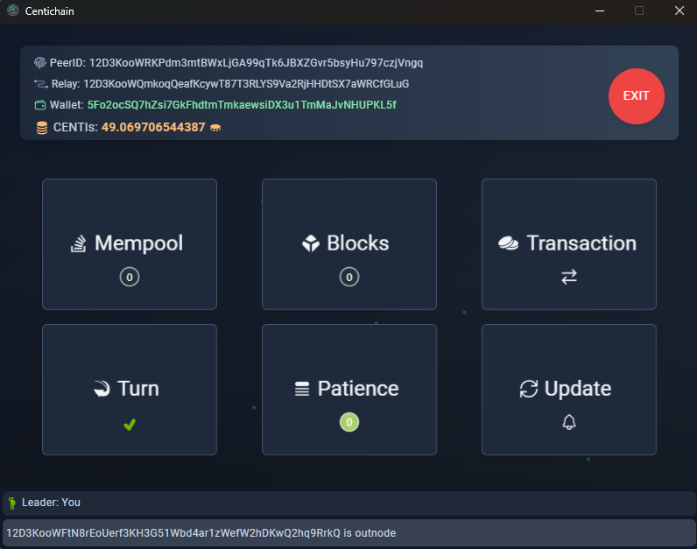Open the Transaction card
This screenshot has height=549, width=697.
tap(569, 244)
